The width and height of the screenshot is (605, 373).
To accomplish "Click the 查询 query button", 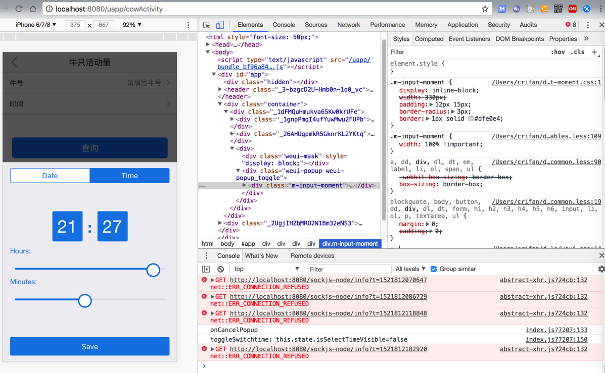I will (x=89, y=148).
